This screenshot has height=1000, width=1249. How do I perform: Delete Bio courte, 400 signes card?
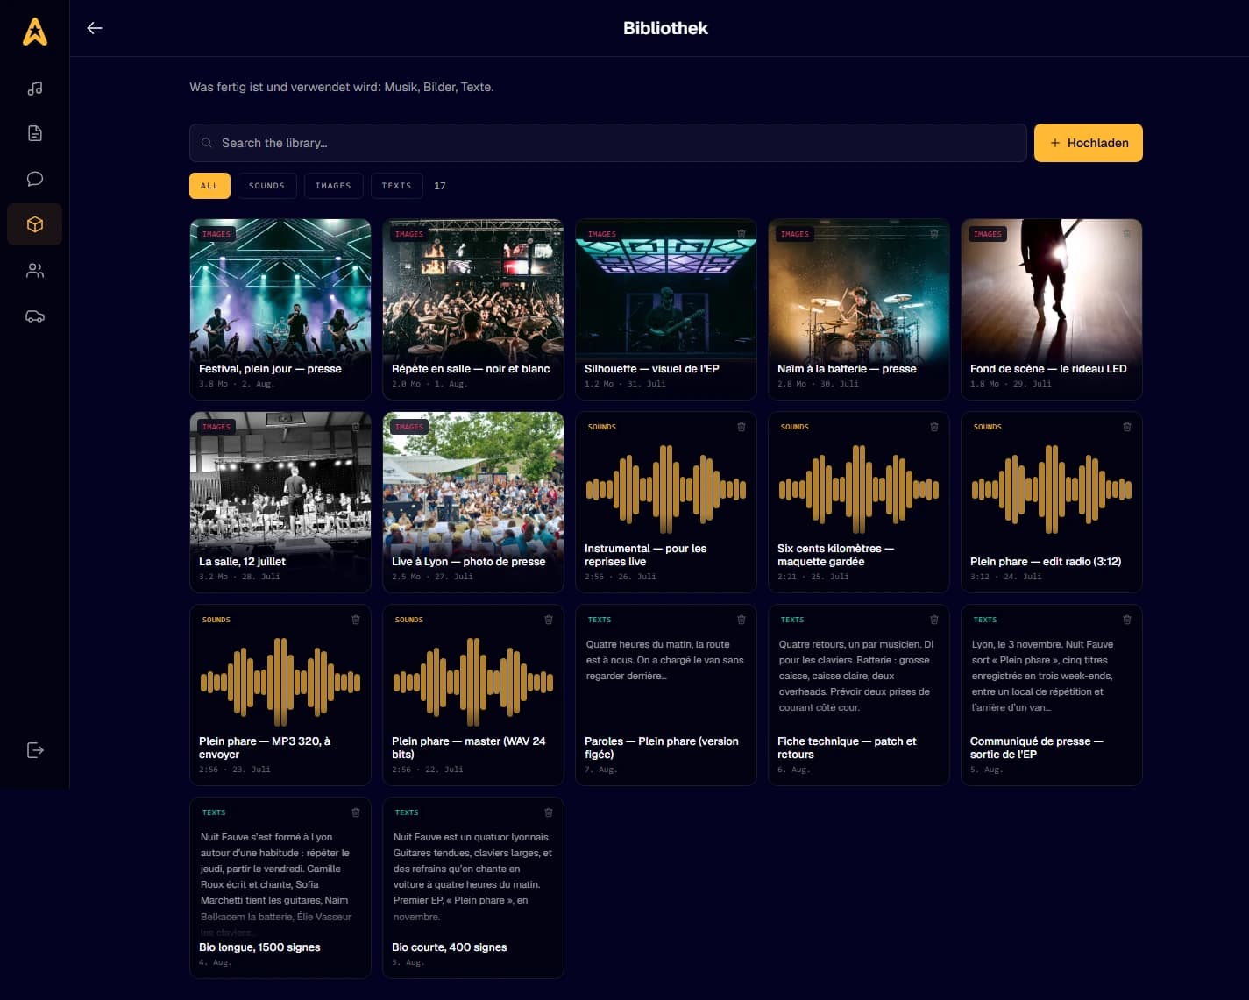pyautogui.click(x=549, y=812)
